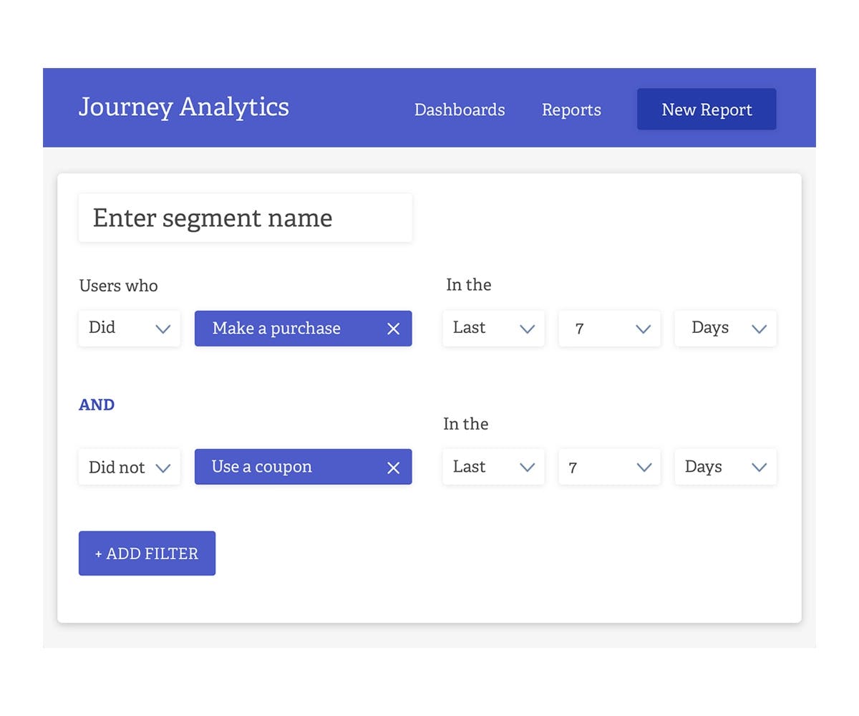Click the chevron arrow in Did dropdown
The height and width of the screenshot is (716, 859).
click(163, 329)
